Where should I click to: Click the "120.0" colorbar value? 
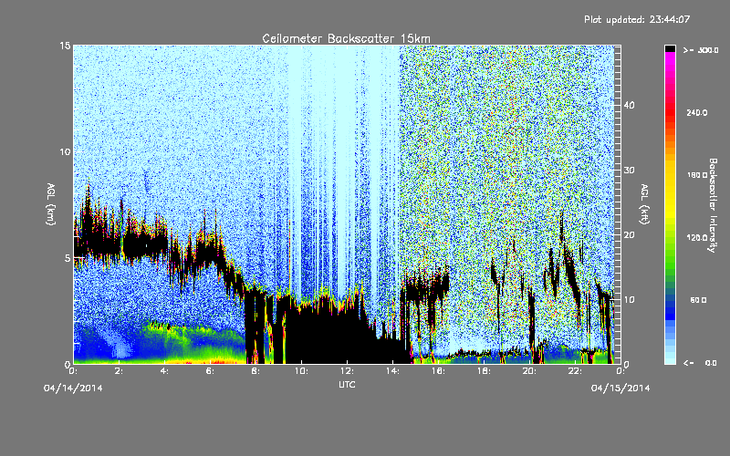[697, 237]
